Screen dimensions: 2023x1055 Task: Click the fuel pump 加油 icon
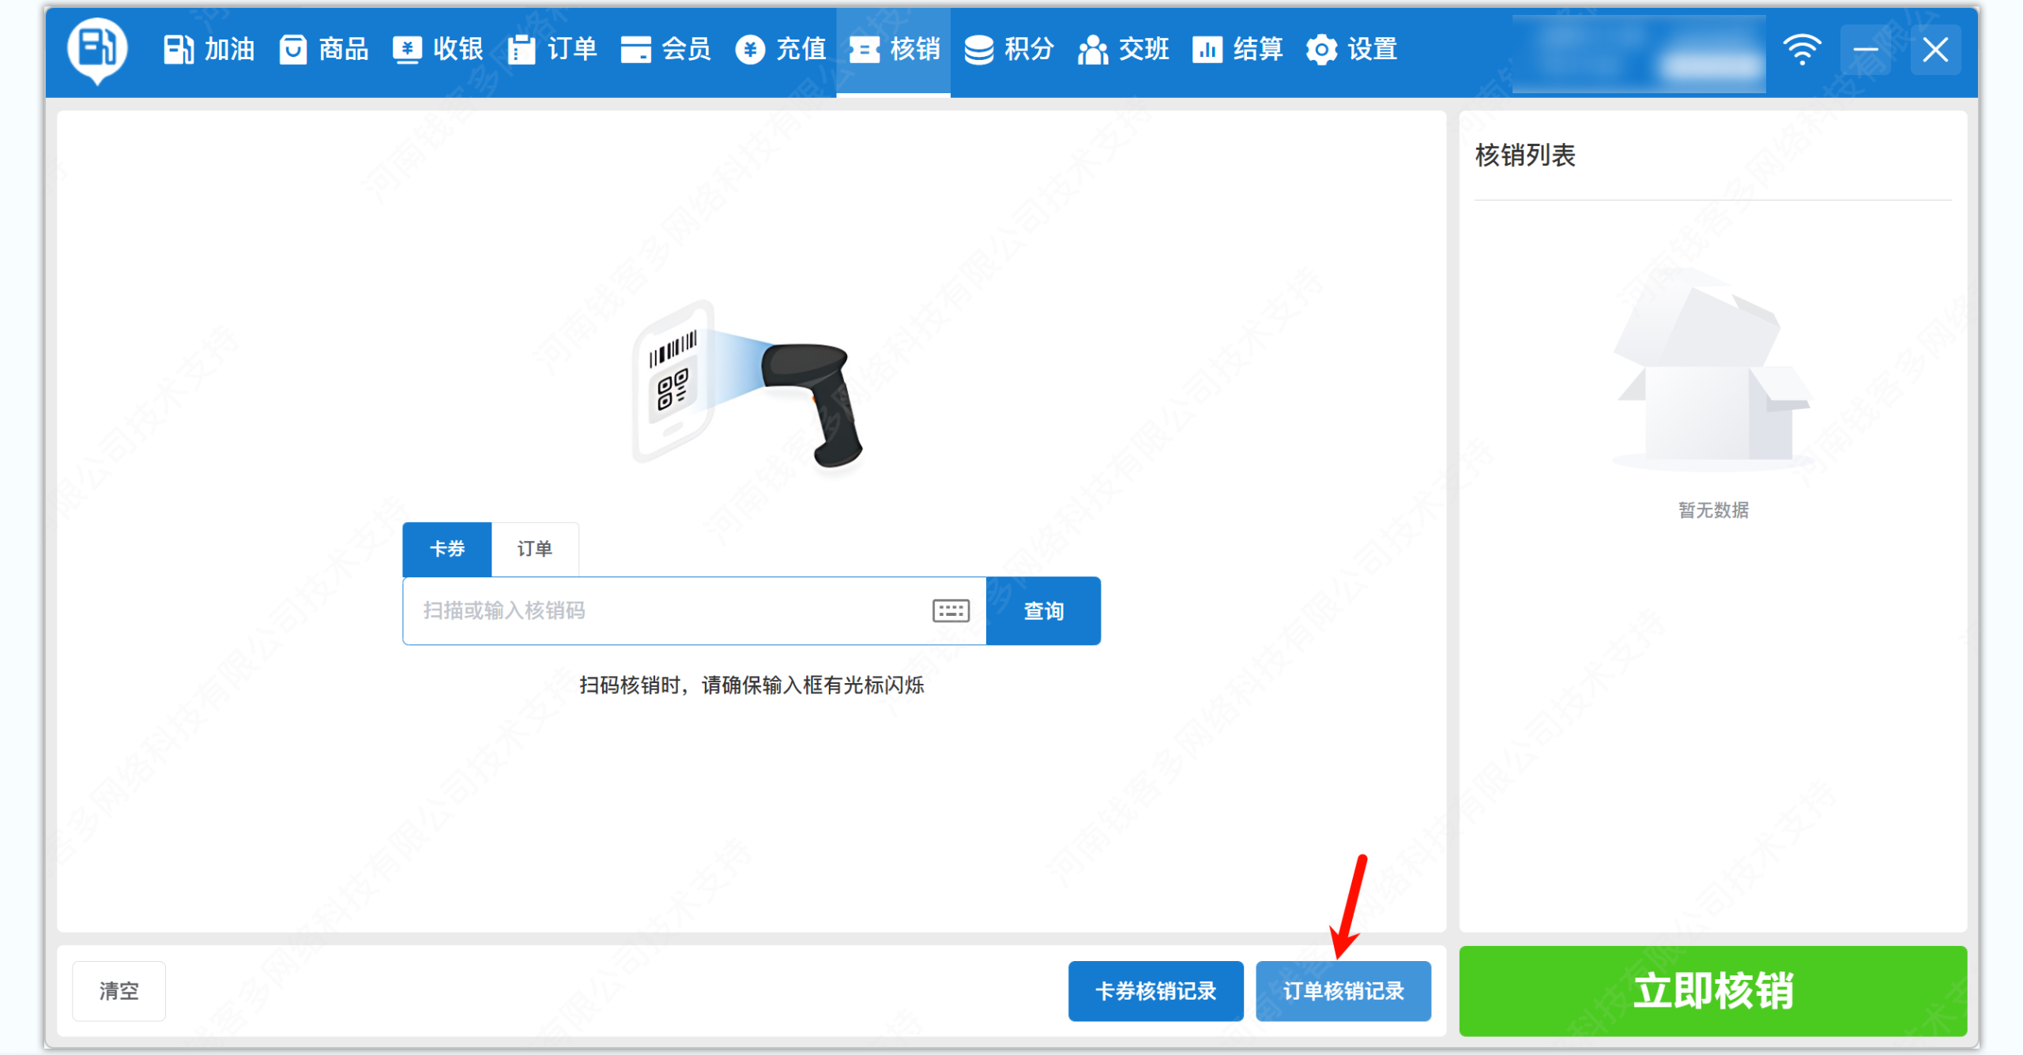tap(178, 49)
